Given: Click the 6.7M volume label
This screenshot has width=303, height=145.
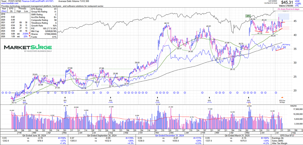Looking at the screenshot, I should click(x=192, y=117).
